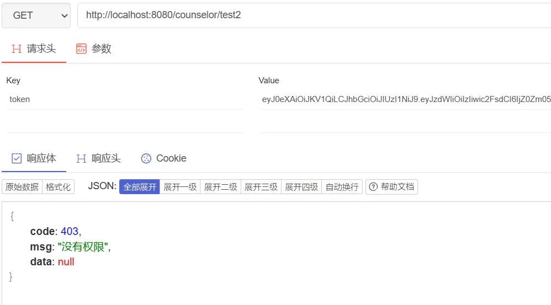Click the 格式化 button
Image resolution: width=551 pixels, height=305 pixels.
pos(58,187)
